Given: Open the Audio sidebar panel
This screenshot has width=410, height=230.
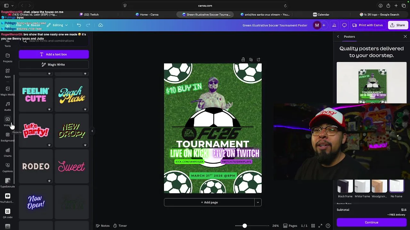Looking at the screenshot, I should (x=7, y=106).
